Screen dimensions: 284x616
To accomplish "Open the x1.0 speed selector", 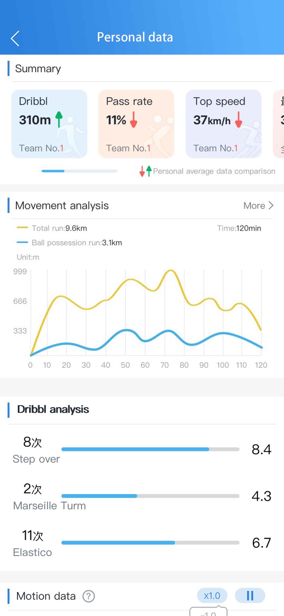I will tap(212, 596).
